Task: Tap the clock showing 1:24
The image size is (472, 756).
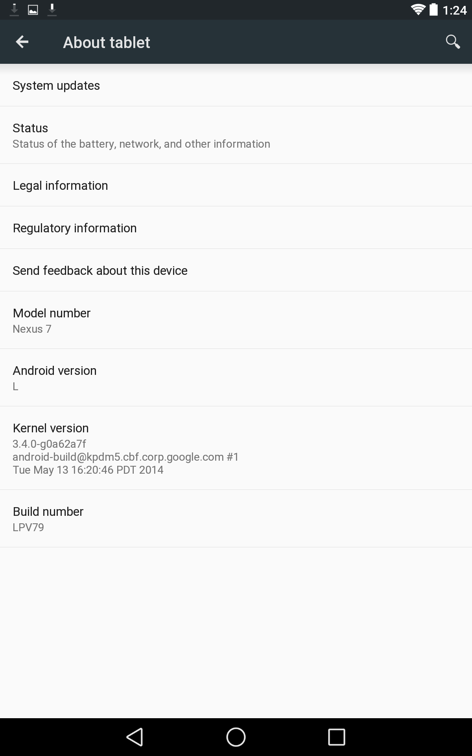Action: (x=455, y=10)
